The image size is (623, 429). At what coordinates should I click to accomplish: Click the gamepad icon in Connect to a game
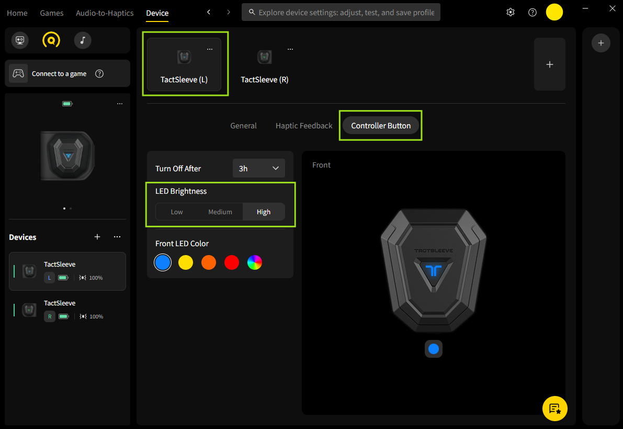click(x=18, y=74)
